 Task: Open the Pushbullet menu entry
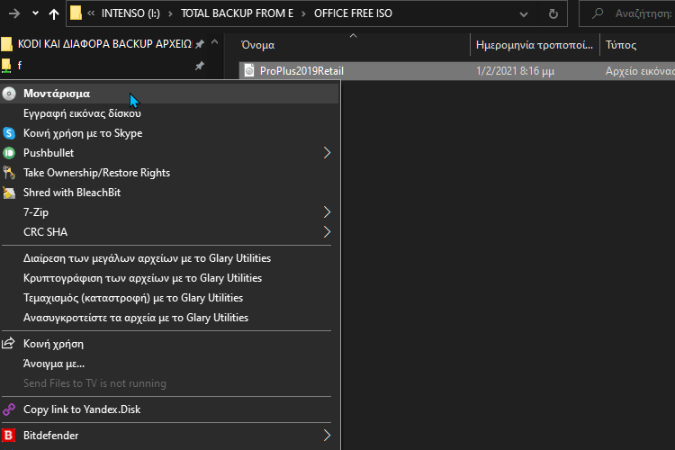coord(169,153)
